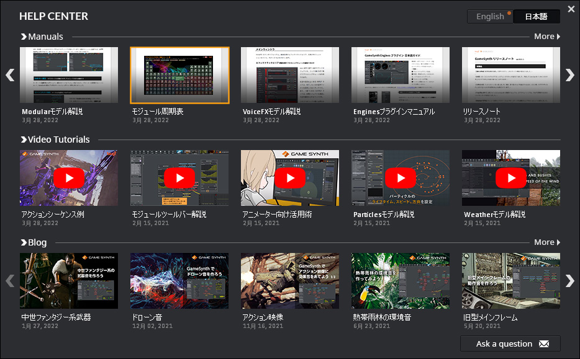Click the Blog section heading
The height and width of the screenshot is (359, 580).
34,242
